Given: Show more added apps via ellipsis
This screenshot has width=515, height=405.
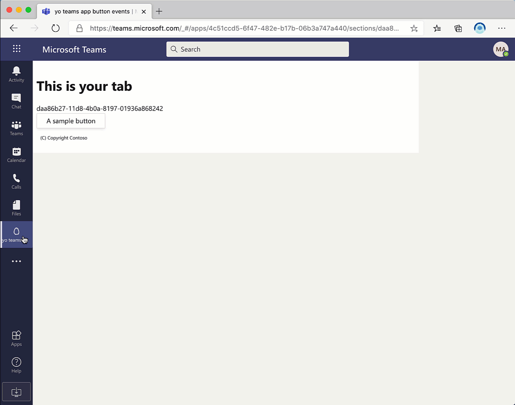Looking at the screenshot, I should 16,261.
